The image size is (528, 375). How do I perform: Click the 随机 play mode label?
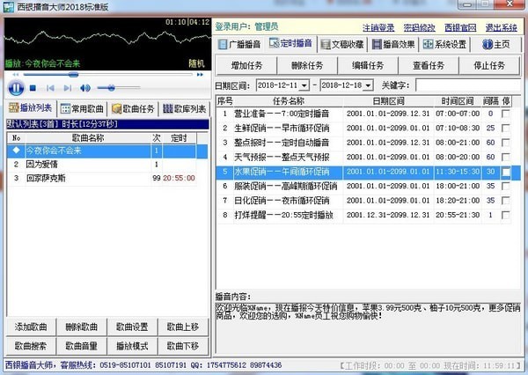click(x=196, y=63)
